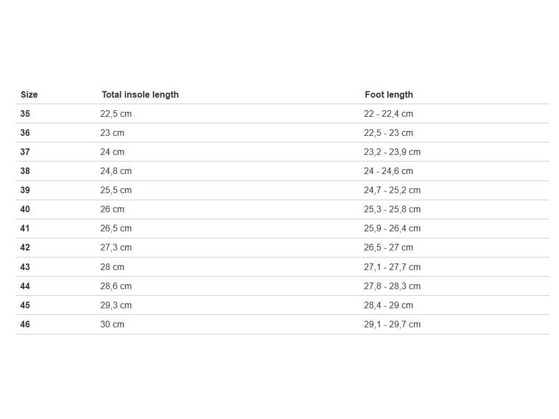Select size 40 row label

(x=25, y=209)
